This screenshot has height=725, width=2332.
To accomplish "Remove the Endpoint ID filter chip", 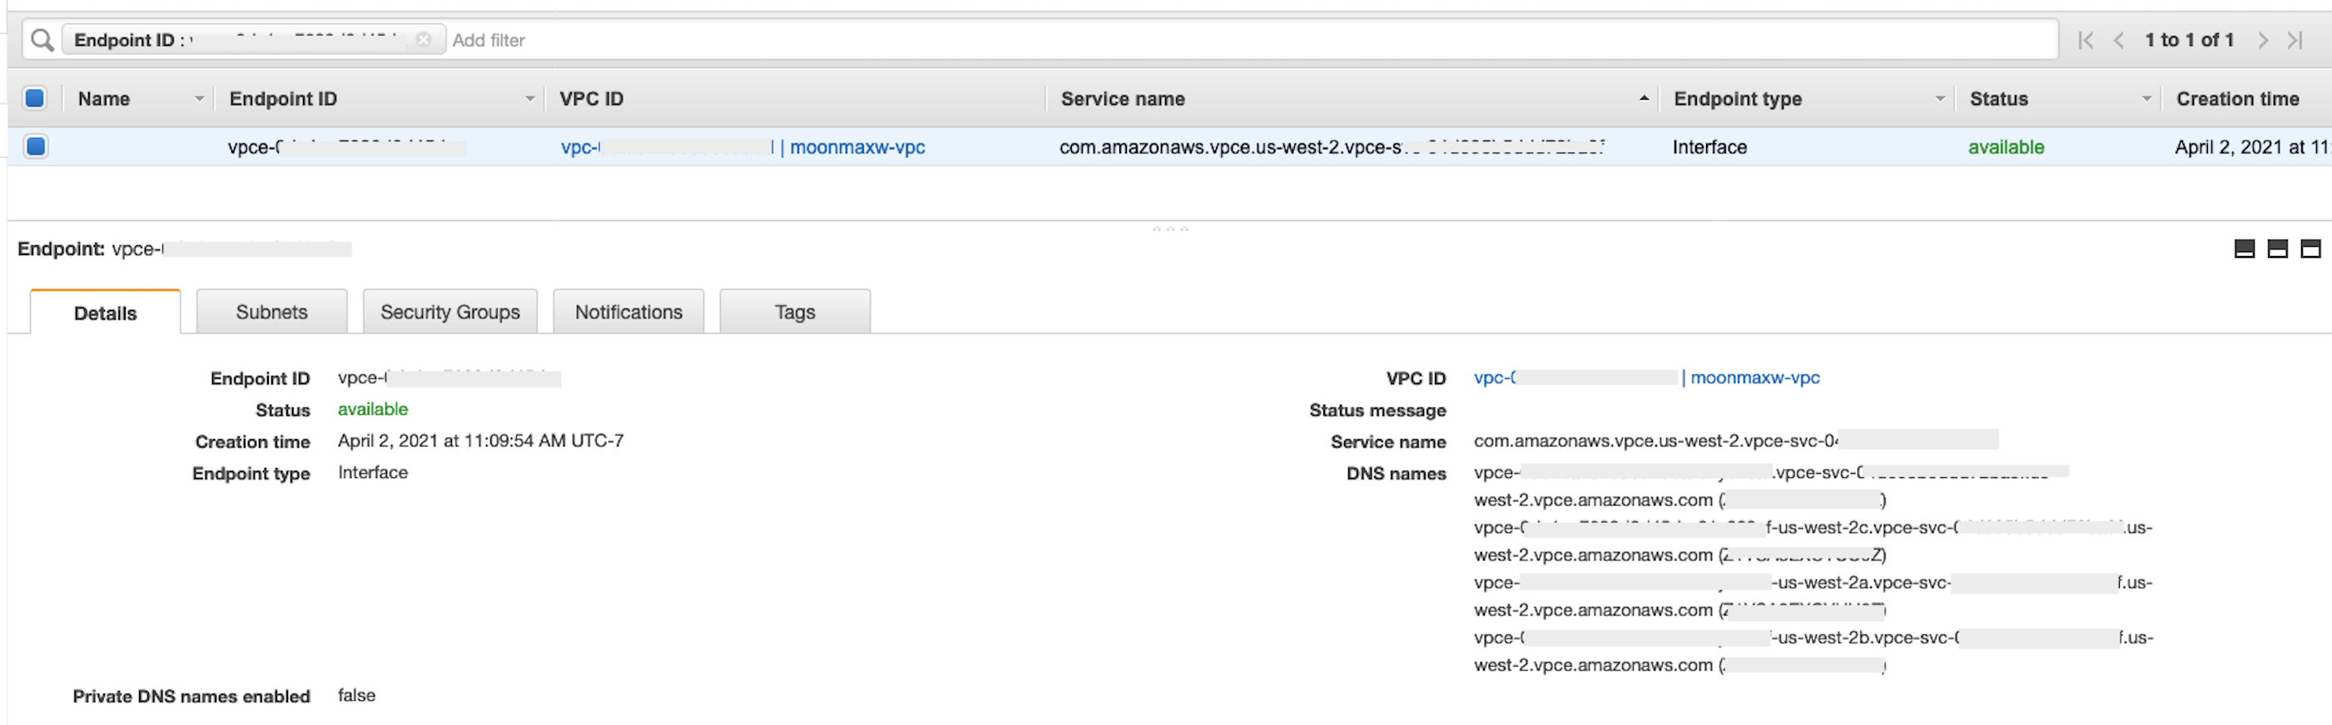I will [423, 40].
